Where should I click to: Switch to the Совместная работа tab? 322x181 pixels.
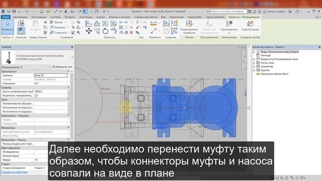click(x=145, y=17)
